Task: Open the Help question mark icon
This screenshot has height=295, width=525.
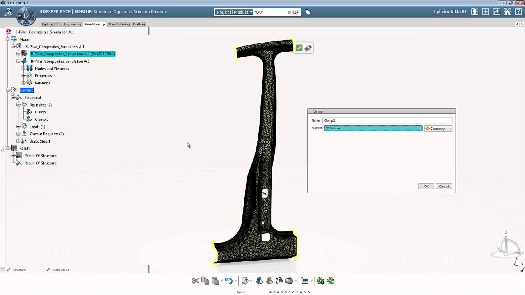Action: 518,12
